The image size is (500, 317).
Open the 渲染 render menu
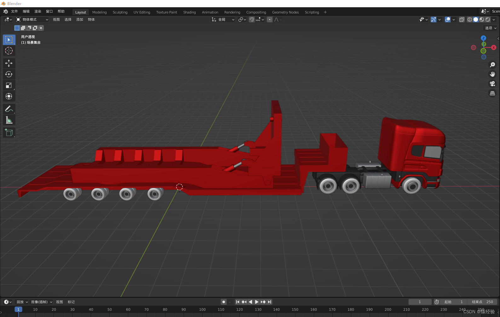pyautogui.click(x=38, y=12)
